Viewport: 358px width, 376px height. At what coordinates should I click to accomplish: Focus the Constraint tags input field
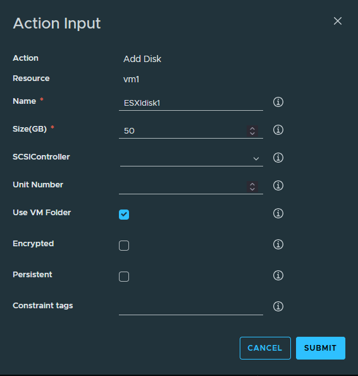pyautogui.click(x=191, y=308)
